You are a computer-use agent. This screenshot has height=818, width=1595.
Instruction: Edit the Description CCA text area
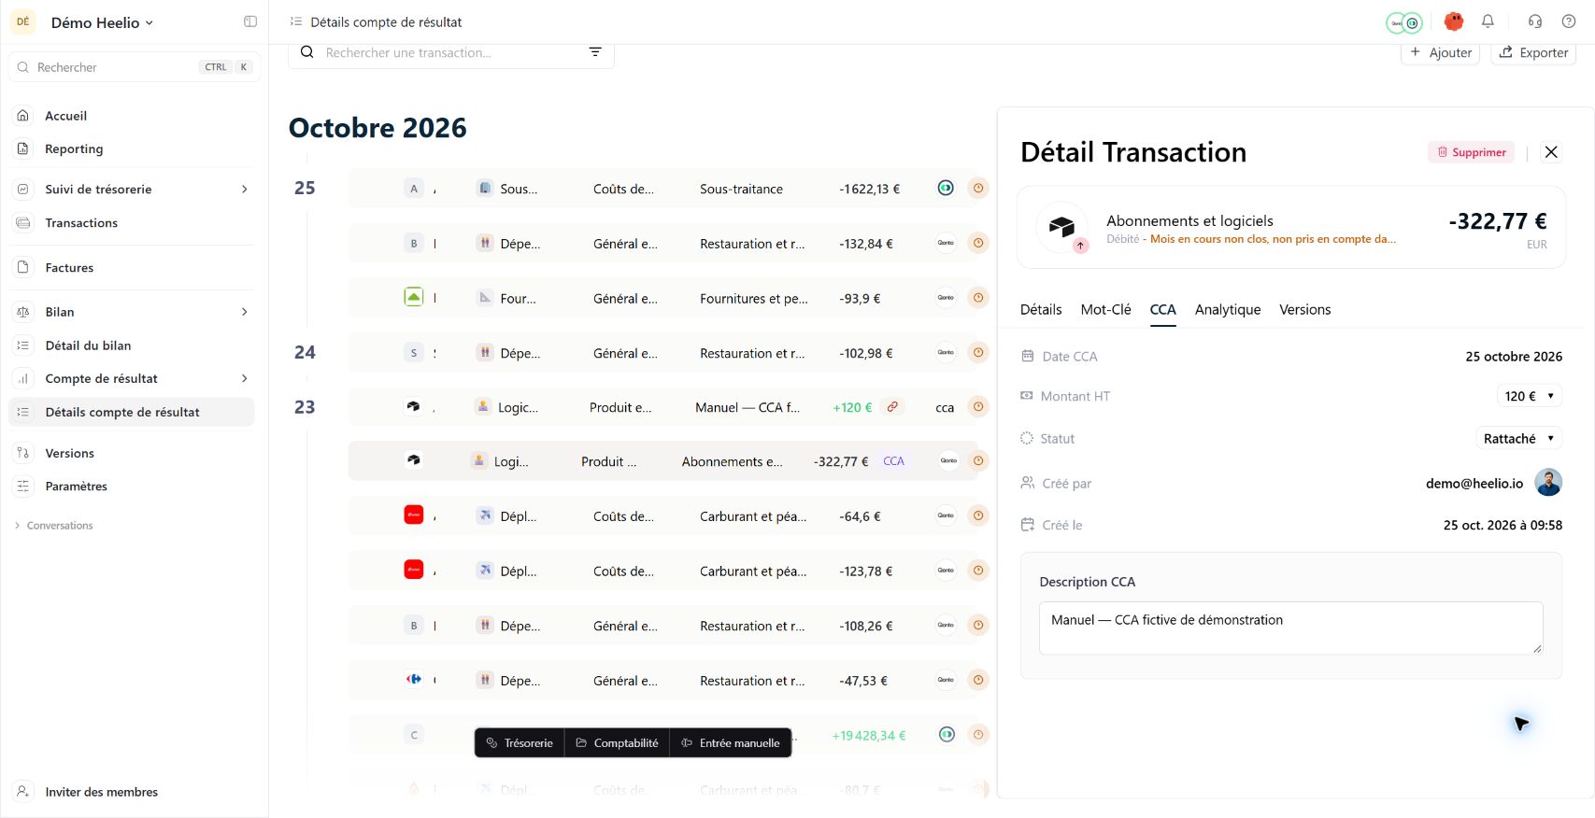[x=1290, y=628]
